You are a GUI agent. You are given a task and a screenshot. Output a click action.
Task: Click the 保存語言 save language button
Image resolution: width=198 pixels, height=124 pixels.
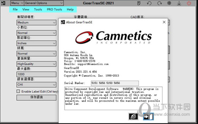tap(36, 98)
